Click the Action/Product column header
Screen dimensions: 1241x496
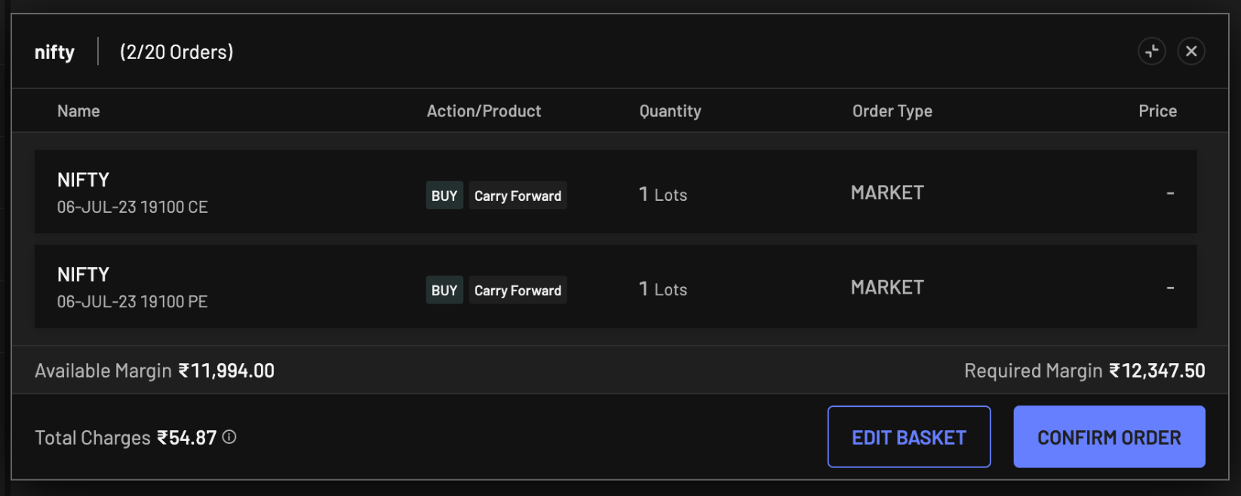point(484,111)
